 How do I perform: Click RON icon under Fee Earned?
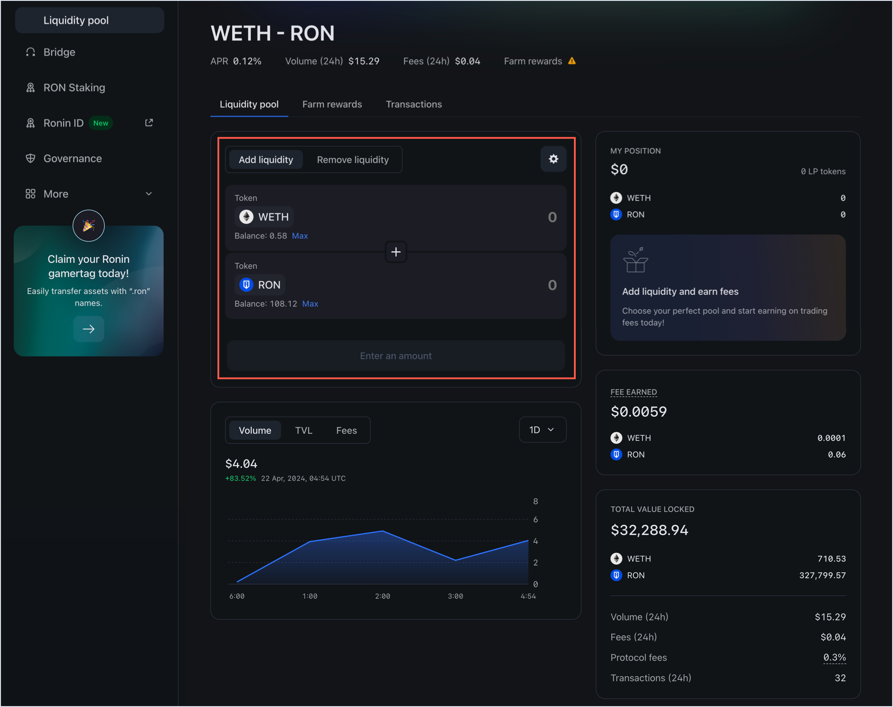pos(616,455)
